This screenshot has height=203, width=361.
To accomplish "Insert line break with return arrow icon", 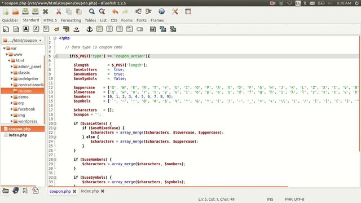I will coord(56,29).
